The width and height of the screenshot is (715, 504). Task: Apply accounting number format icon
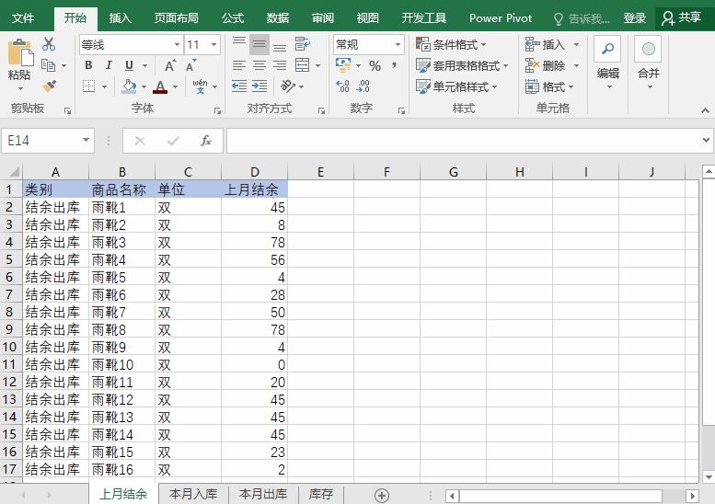tap(343, 65)
